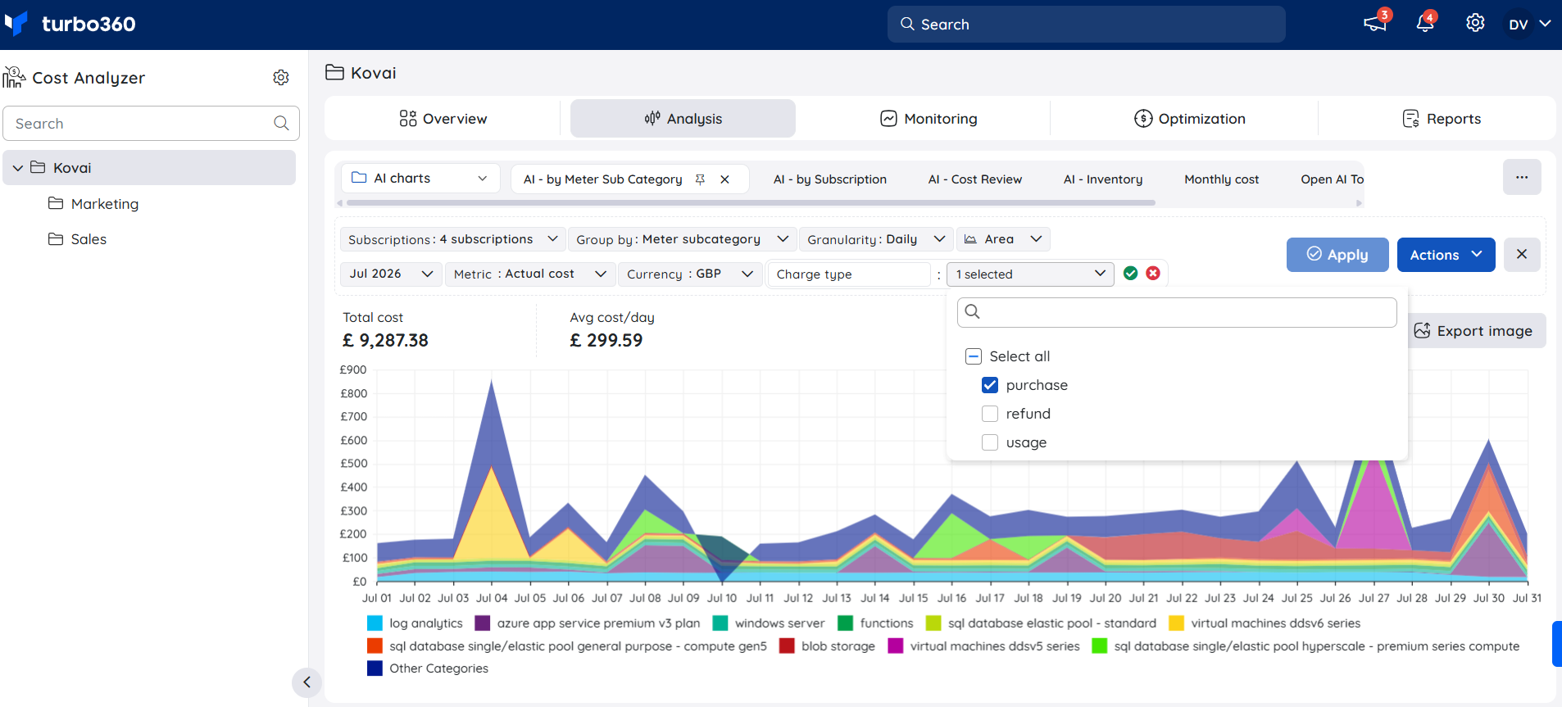Open the Currency GBP dropdown
The width and height of the screenshot is (1562, 707).
(x=690, y=274)
